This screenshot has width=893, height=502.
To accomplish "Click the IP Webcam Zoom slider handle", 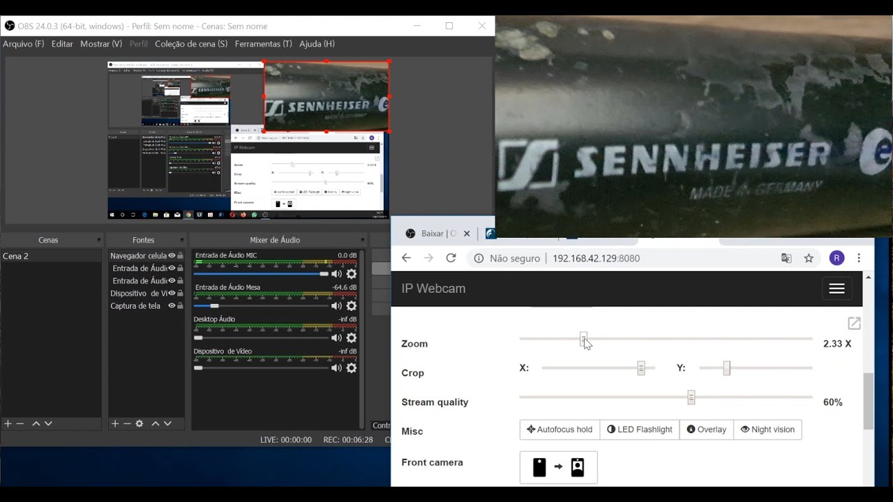I will pos(584,339).
